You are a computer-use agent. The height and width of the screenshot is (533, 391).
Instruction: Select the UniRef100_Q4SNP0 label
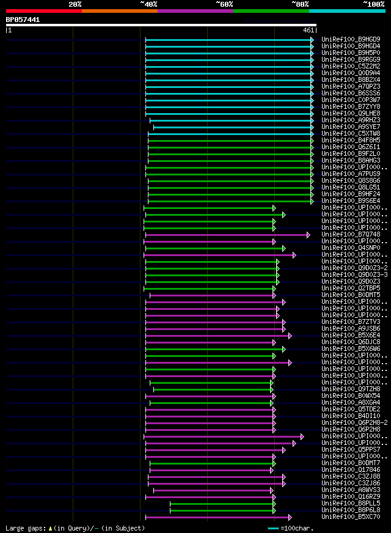[351, 248]
